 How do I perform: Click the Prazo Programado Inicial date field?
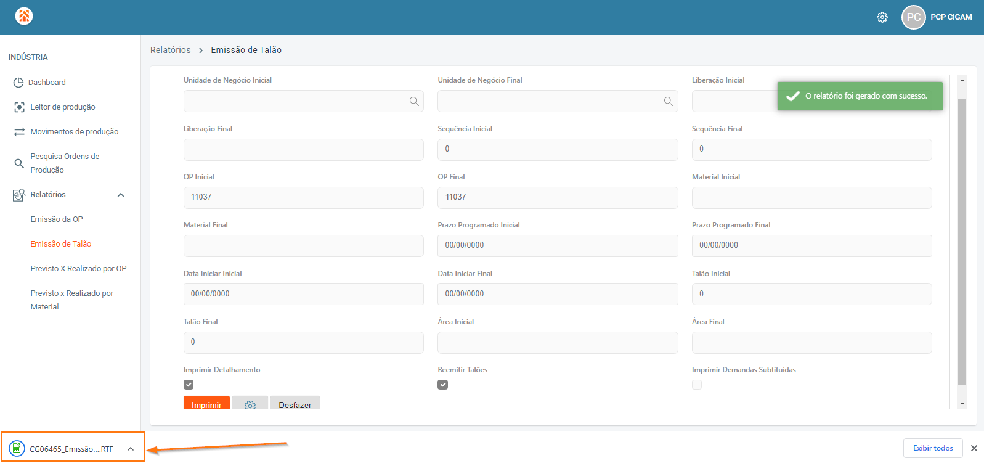pyautogui.click(x=558, y=246)
